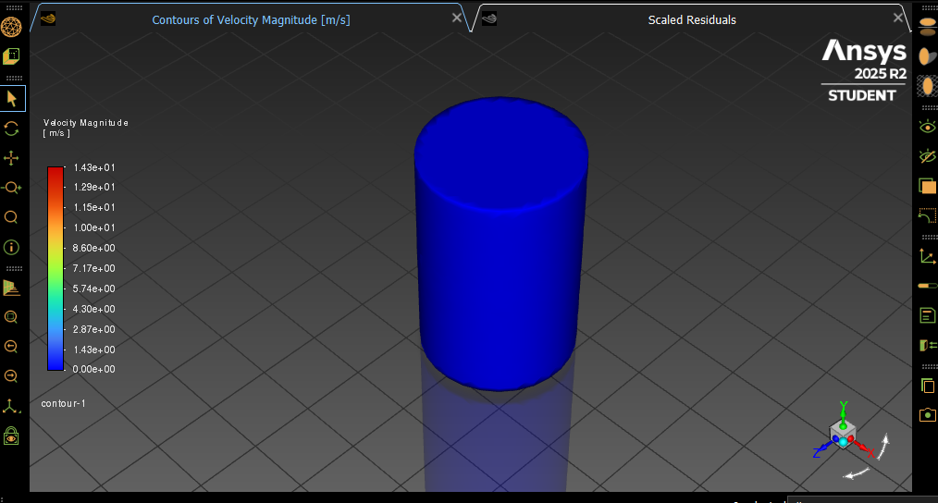Click the probe info icon

click(x=11, y=247)
